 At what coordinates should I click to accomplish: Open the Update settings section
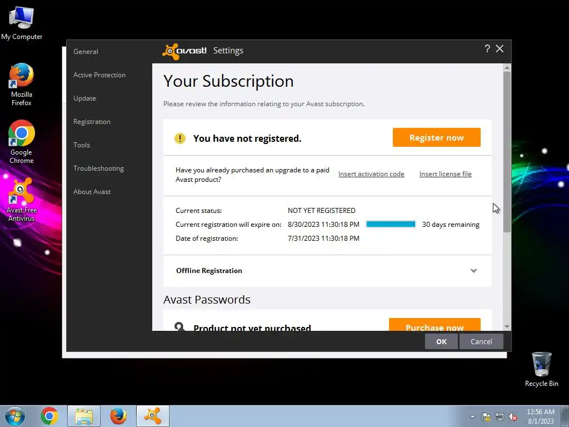pos(84,98)
